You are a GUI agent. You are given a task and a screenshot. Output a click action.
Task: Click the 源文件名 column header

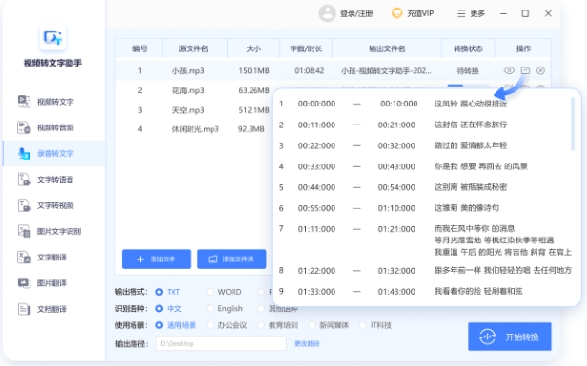(193, 48)
